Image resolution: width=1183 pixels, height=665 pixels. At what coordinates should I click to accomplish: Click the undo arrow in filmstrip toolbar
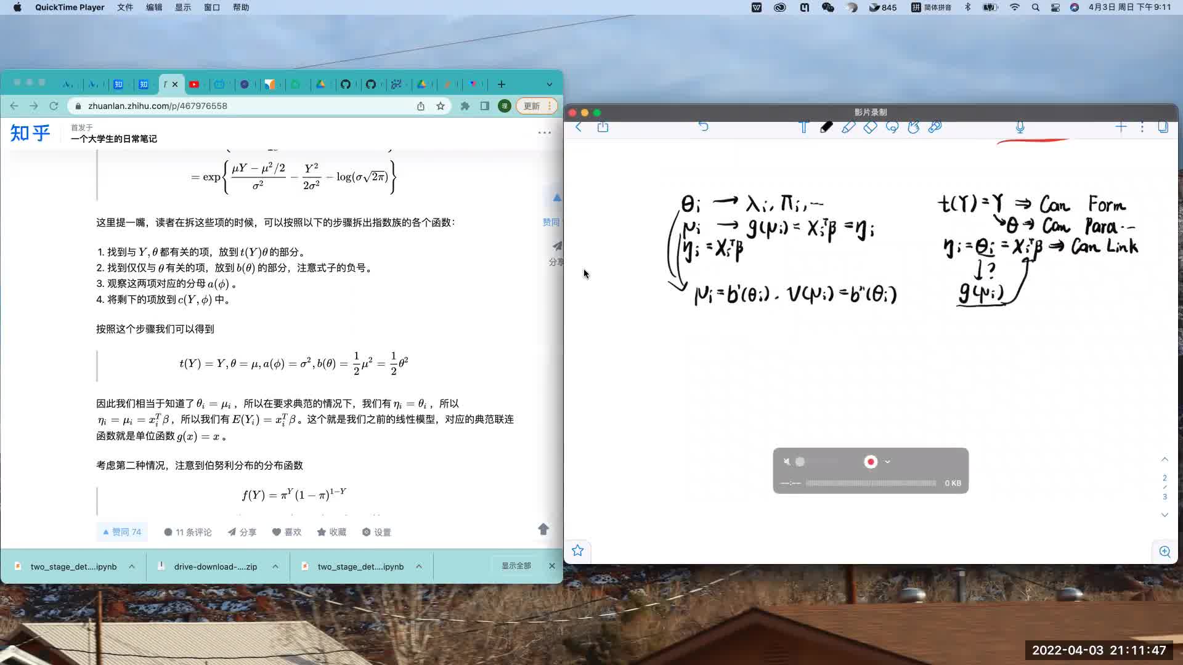(704, 127)
